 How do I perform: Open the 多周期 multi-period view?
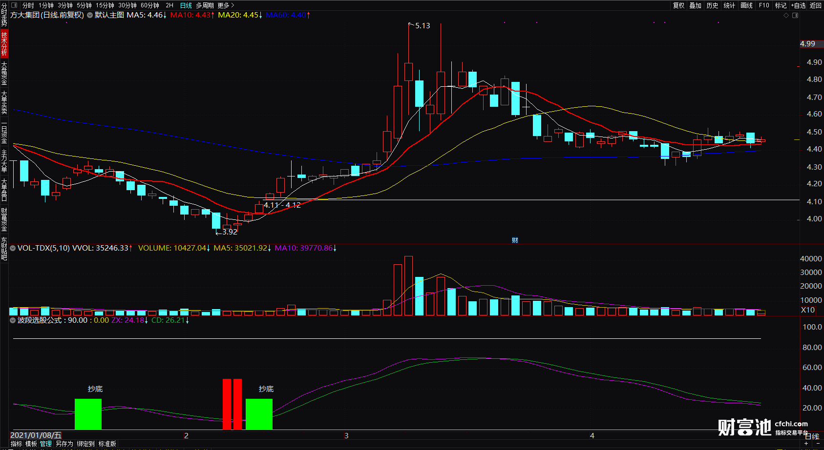tap(205, 5)
